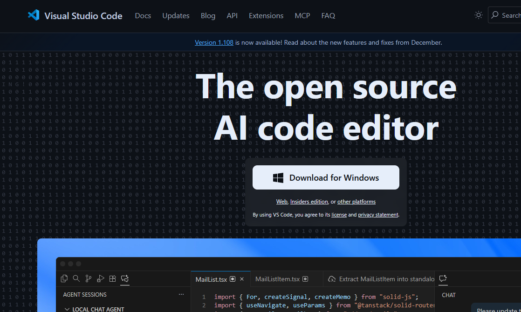Open the Docs page from navigation
521x312 pixels.
[143, 16]
